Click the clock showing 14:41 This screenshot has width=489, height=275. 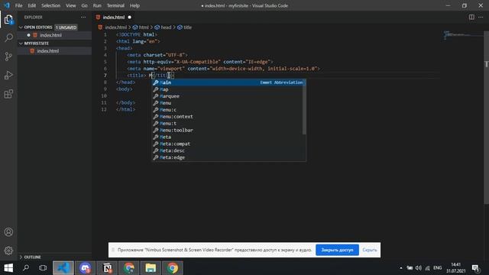click(x=455, y=265)
